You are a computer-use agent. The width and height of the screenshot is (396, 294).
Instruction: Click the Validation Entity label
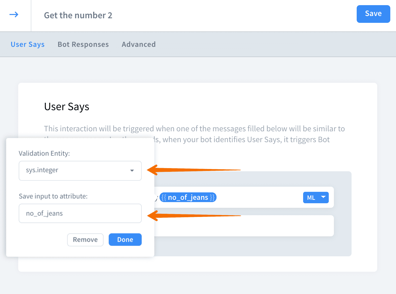pos(44,154)
